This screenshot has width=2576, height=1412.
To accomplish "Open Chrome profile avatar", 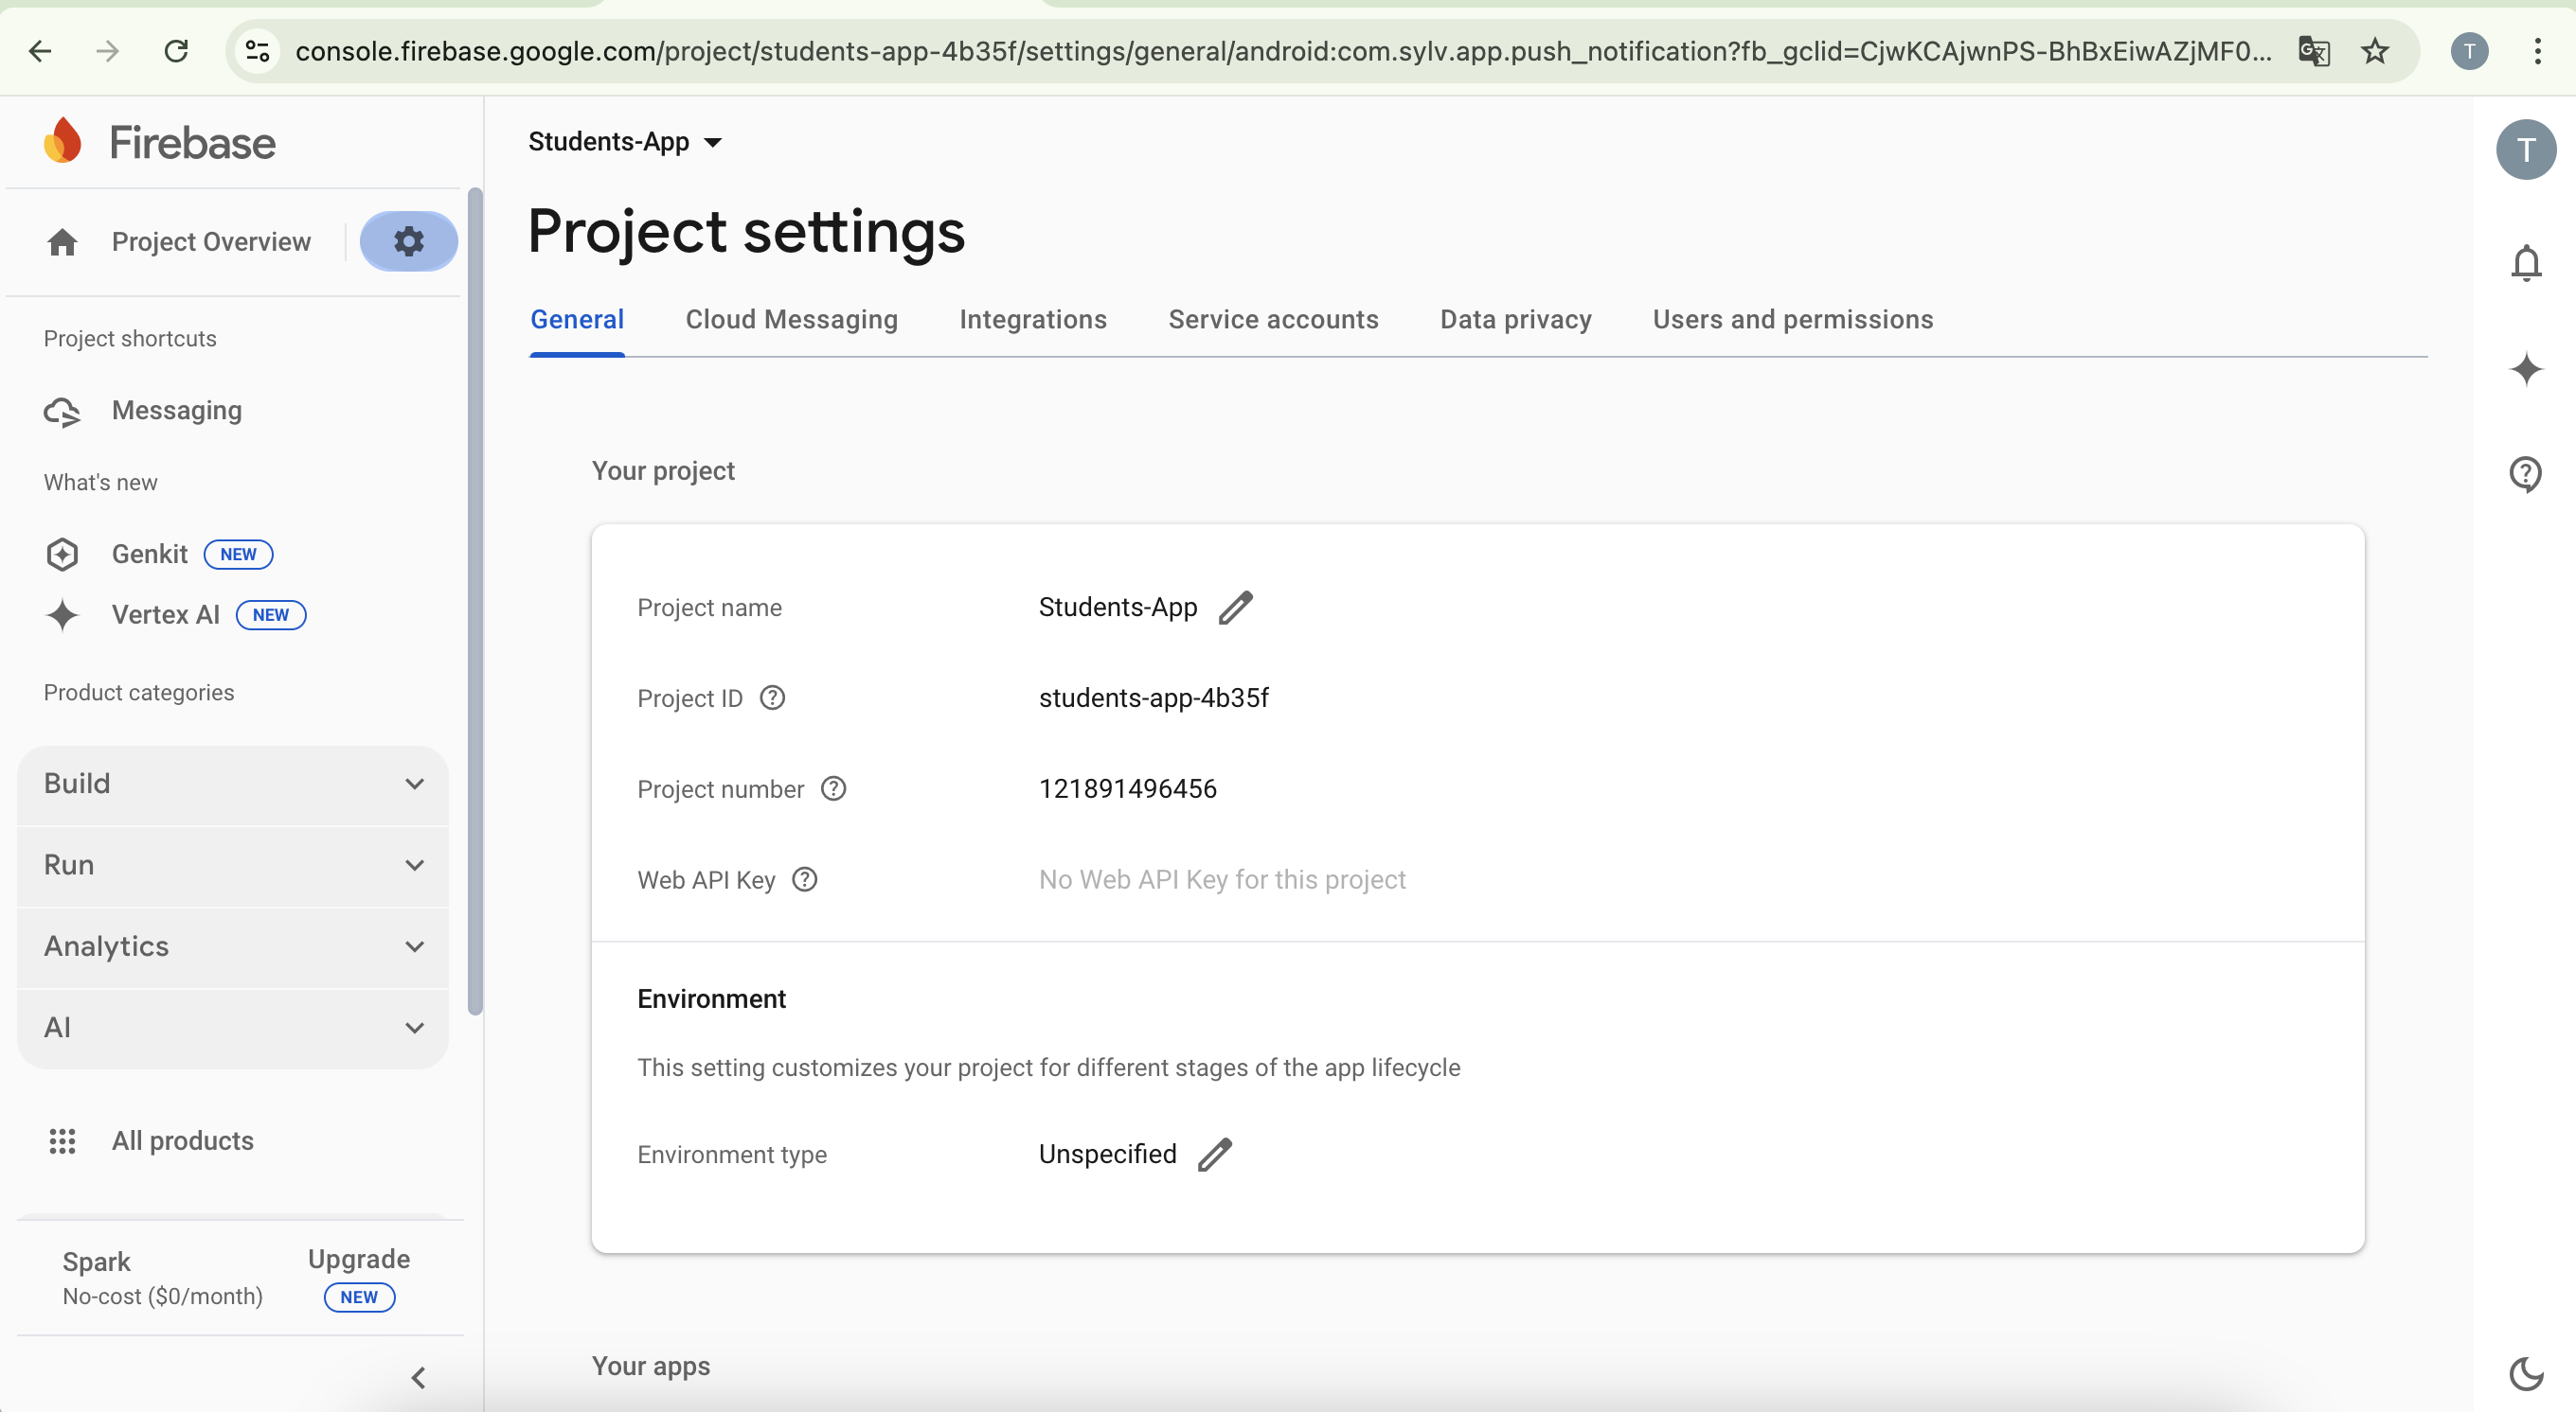I will tap(2469, 50).
